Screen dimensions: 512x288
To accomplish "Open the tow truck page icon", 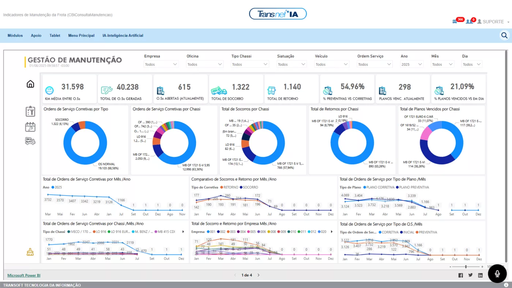I will [x=30, y=141].
